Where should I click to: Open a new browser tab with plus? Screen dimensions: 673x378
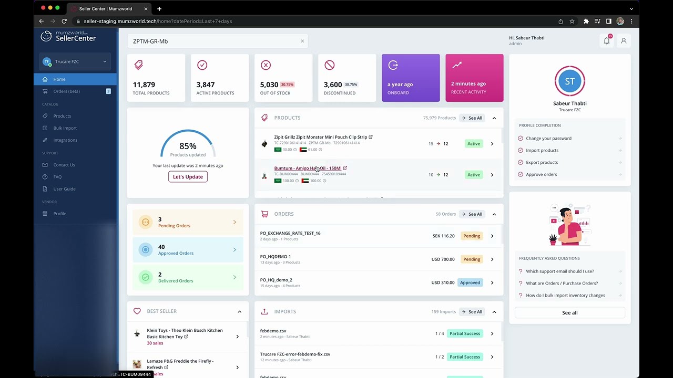coord(159,8)
